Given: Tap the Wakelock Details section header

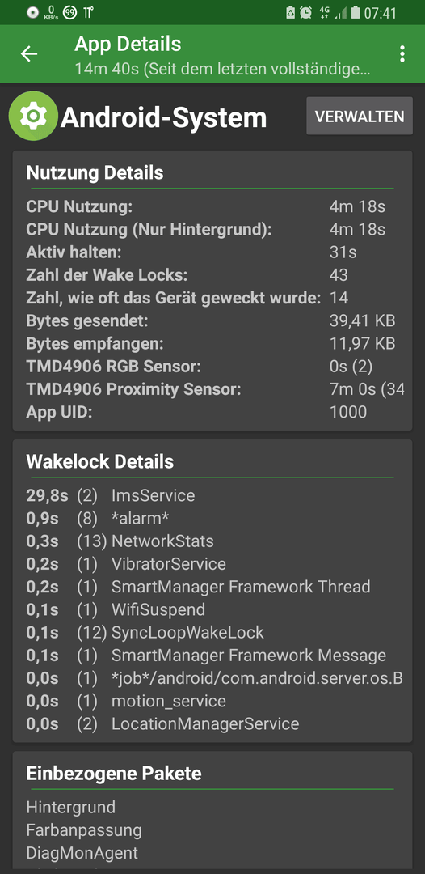Looking at the screenshot, I should pyautogui.click(x=99, y=461).
